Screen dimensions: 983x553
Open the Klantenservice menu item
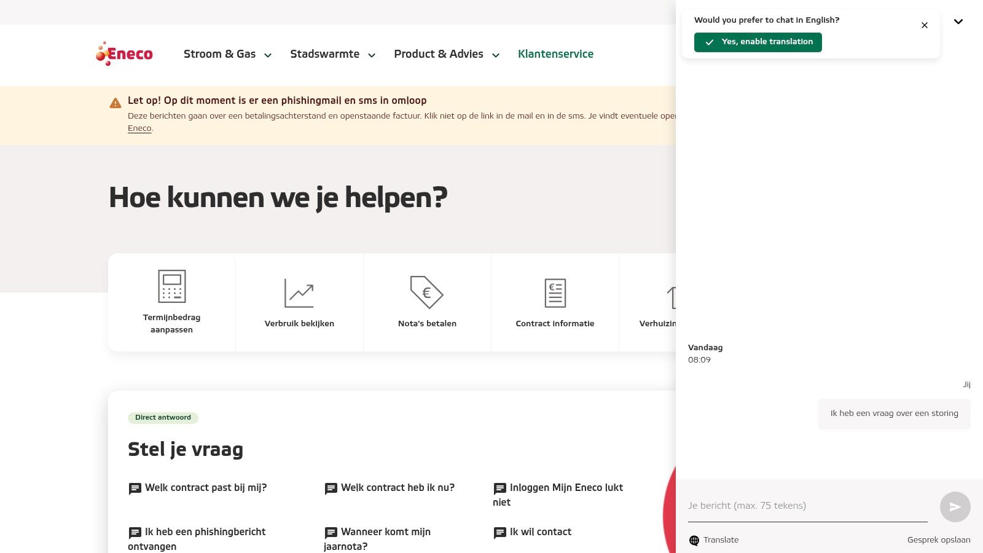tap(555, 54)
